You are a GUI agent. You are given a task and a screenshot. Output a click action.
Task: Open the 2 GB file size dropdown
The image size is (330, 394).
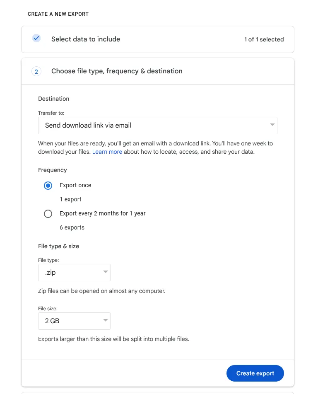point(74,321)
